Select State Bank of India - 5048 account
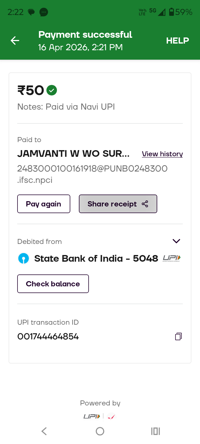This screenshot has width=200, height=444. (x=96, y=259)
